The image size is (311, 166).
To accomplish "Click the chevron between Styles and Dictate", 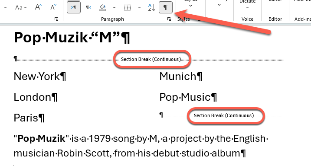I will pyautogui.click(x=219, y=5).
